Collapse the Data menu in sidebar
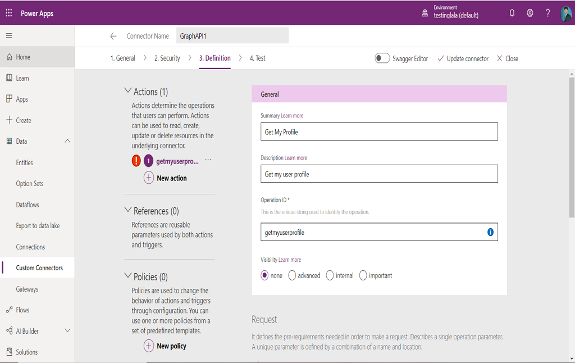 coord(67,141)
